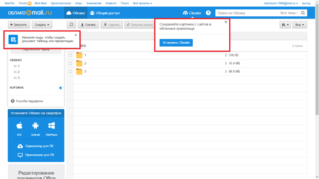Open Мой Мир in the top navigation
Screen dimensions: 319x179
tap(41, 3)
